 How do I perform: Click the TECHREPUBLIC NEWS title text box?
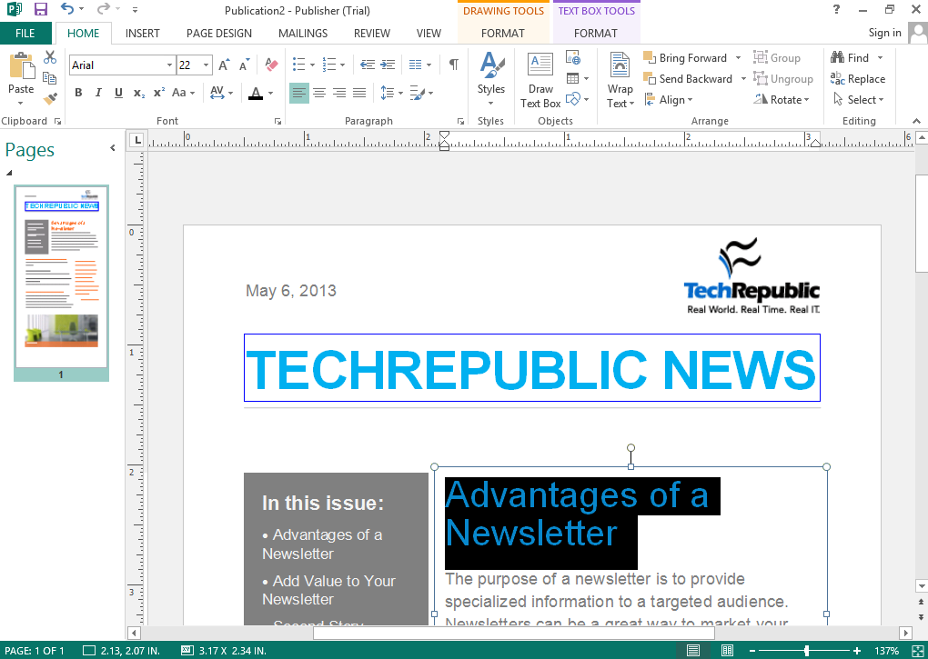[x=531, y=367]
